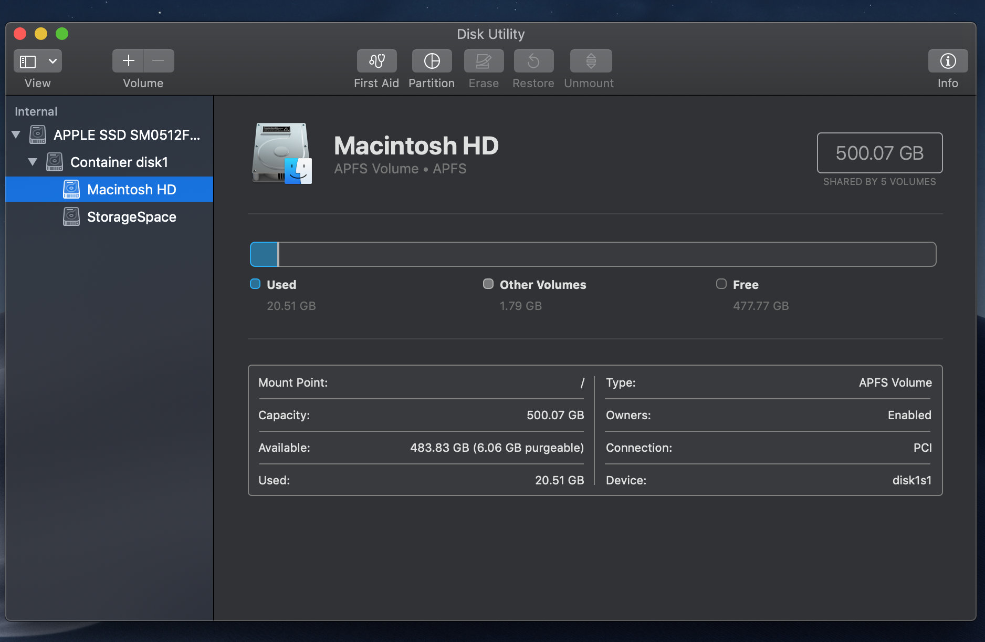This screenshot has width=985, height=642.
Task: Open the Info toolbar icon
Action: point(948,61)
